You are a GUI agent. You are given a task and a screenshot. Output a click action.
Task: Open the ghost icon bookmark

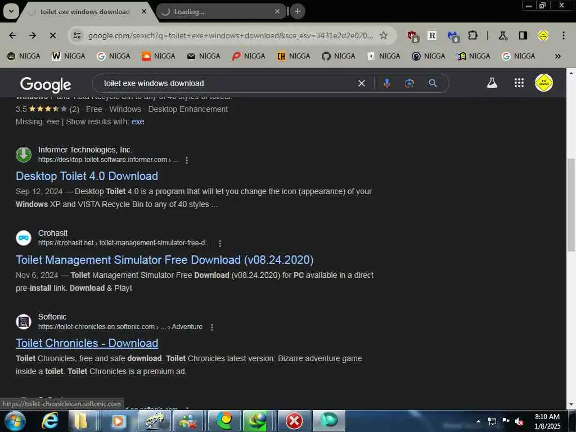coord(473,56)
